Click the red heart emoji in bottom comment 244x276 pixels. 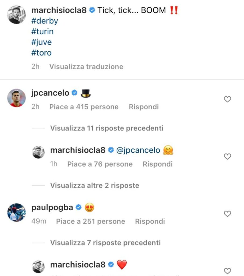click(x=122, y=265)
